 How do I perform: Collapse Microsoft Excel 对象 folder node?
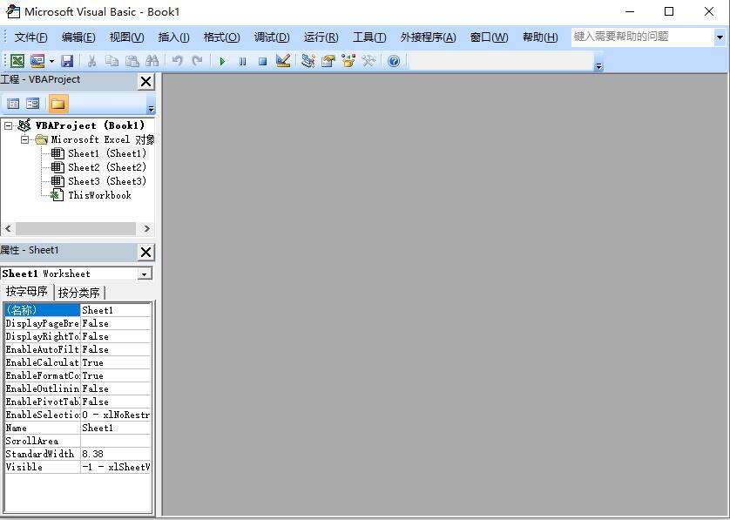[x=24, y=139]
